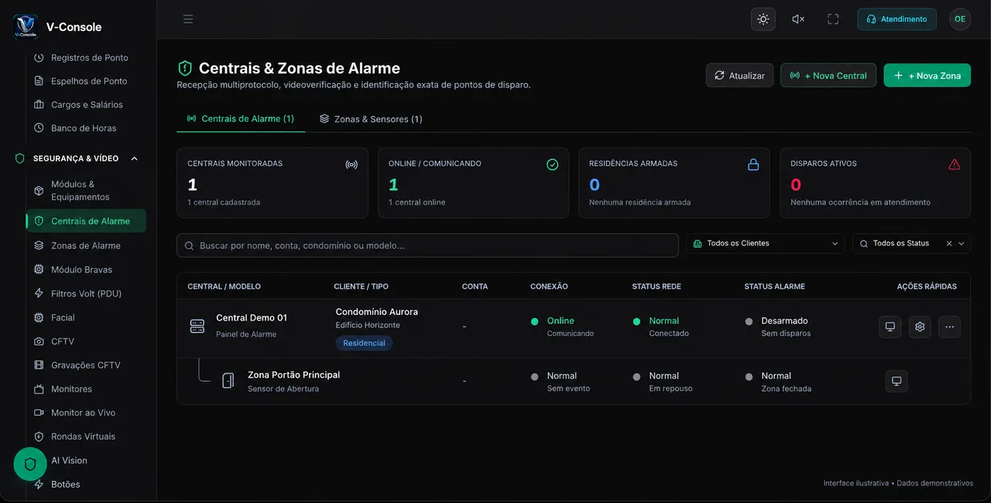Open settings gear for Central Demo 01
991x503 pixels.
[920, 327]
